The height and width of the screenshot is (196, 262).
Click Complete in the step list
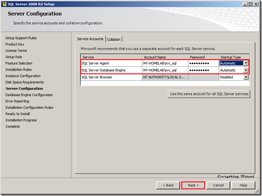click(13, 126)
